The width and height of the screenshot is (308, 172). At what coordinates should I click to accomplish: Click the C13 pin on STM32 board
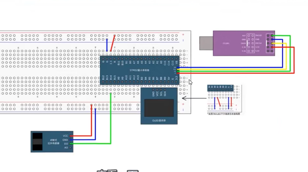[173, 62]
